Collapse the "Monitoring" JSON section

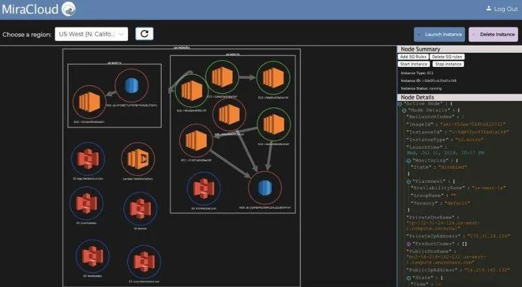click(x=408, y=160)
